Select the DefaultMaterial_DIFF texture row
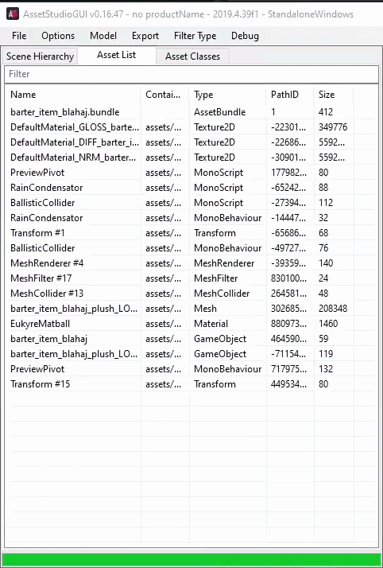Image resolution: width=383 pixels, height=568 pixels. tap(190, 142)
